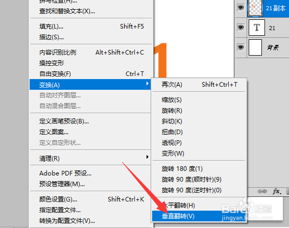Choose 转换为配置文件(V)... menu item

click(x=90, y=221)
